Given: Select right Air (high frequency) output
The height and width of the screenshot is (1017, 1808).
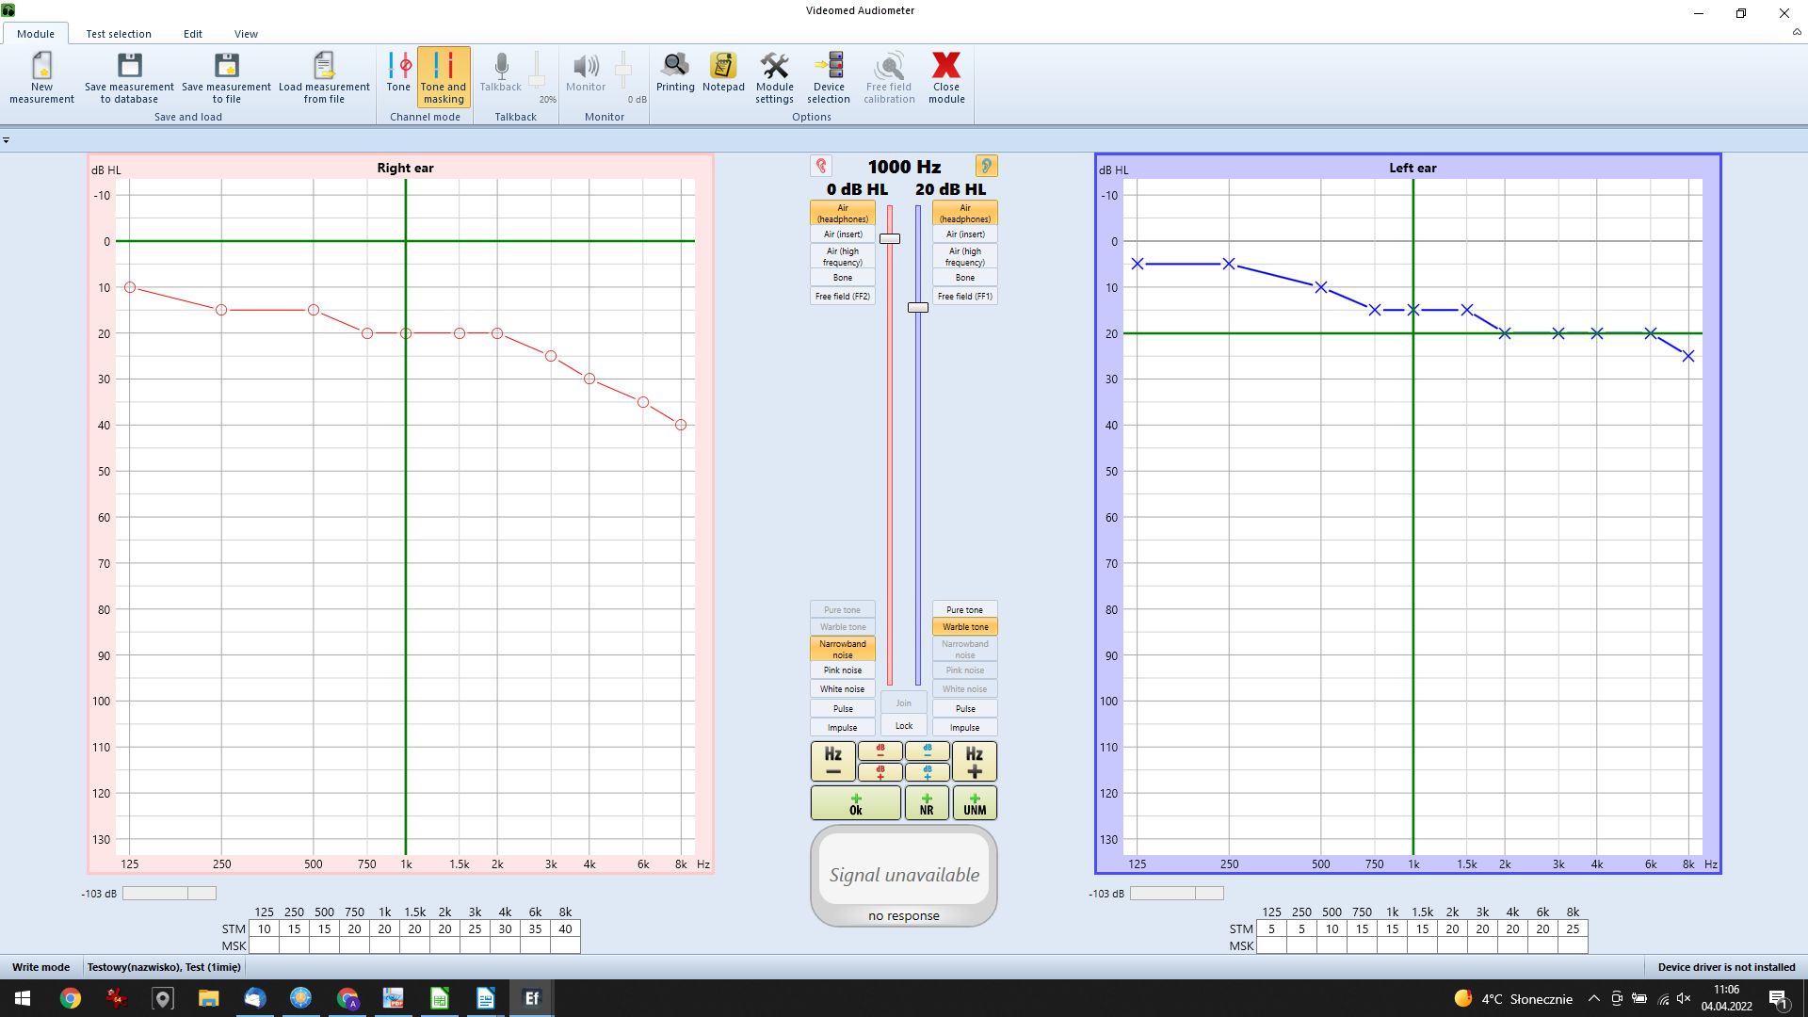Looking at the screenshot, I should point(843,256).
